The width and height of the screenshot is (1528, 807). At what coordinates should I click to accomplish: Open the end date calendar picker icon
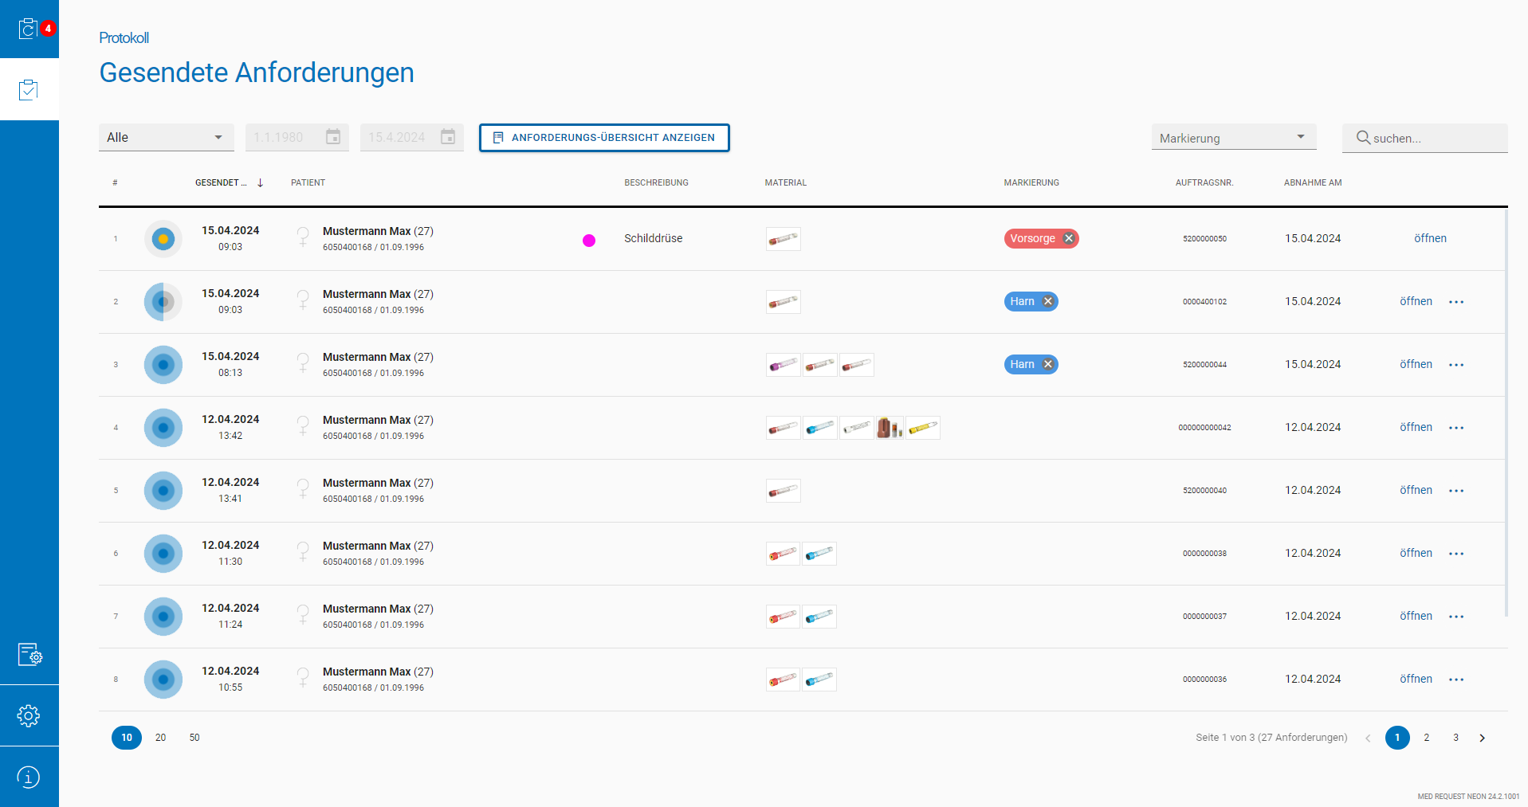[448, 137]
